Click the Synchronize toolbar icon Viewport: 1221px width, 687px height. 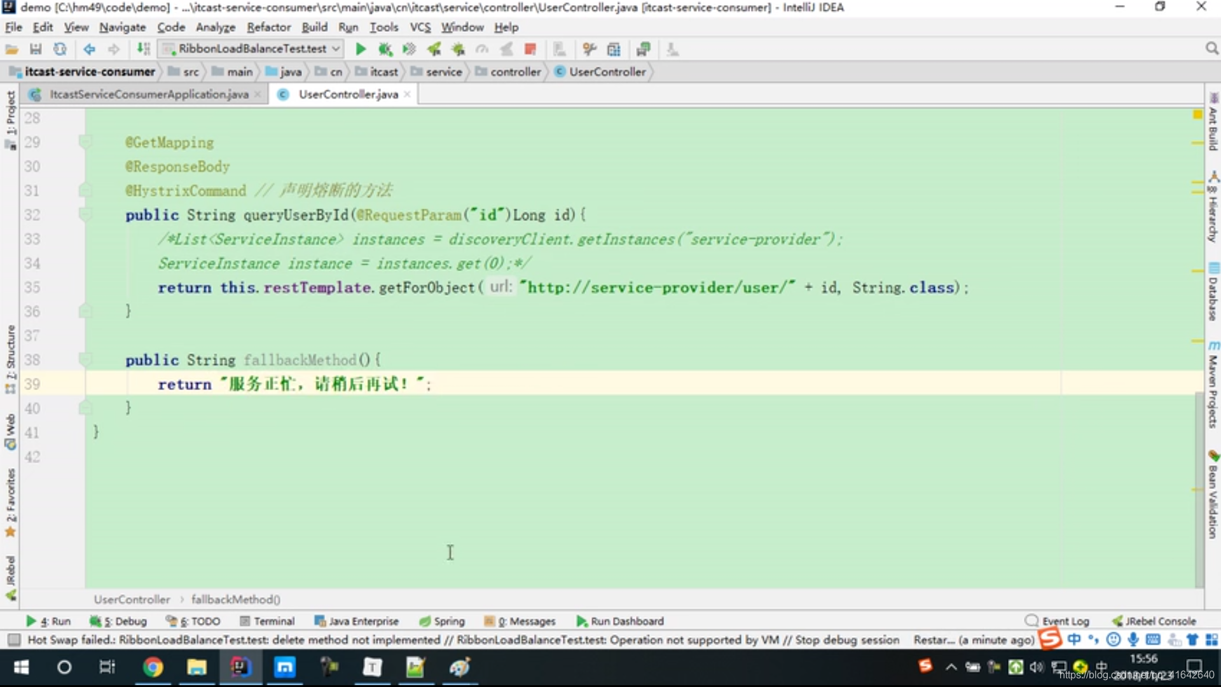tap(60, 49)
